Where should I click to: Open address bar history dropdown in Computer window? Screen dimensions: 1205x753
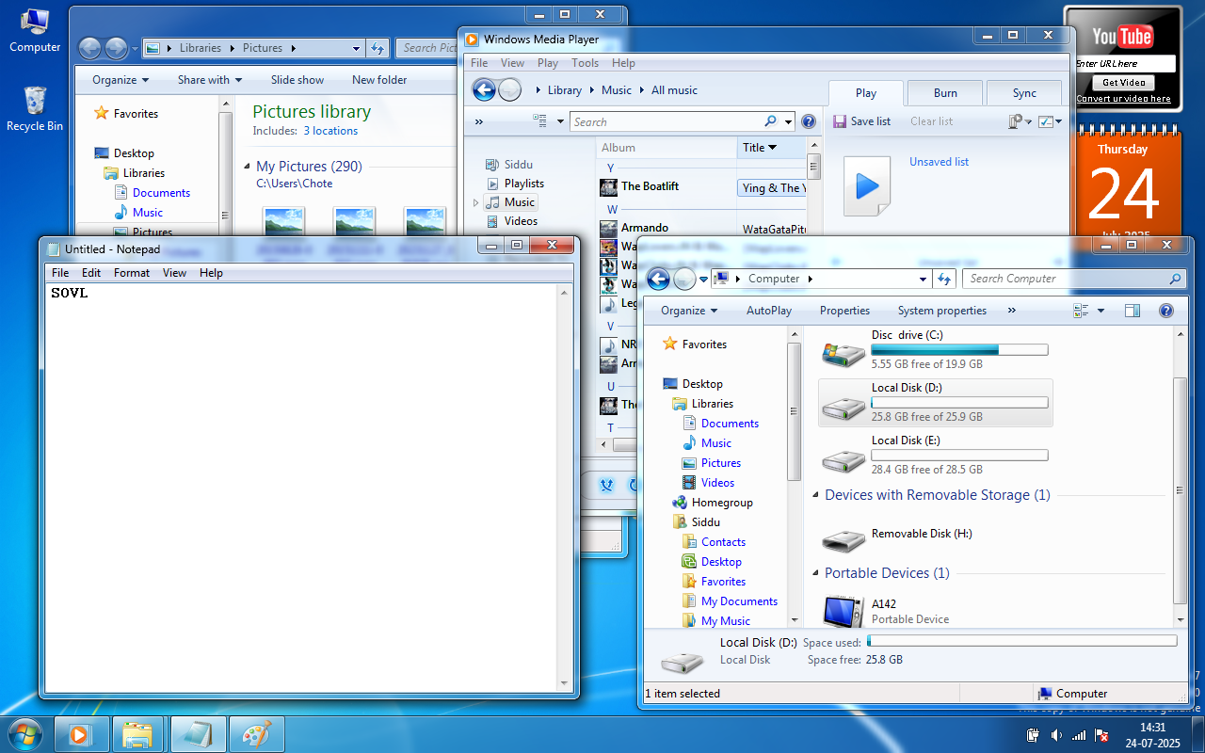[x=924, y=279]
